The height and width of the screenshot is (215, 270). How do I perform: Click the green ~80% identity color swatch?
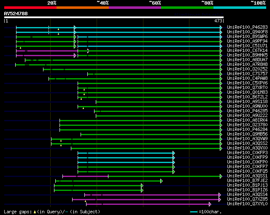pos(187,8)
